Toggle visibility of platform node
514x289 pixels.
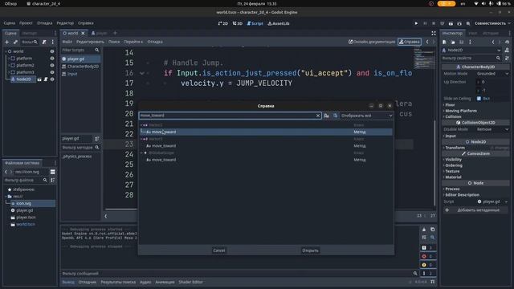pos(52,59)
